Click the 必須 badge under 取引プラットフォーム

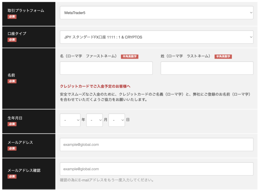click(12, 17)
